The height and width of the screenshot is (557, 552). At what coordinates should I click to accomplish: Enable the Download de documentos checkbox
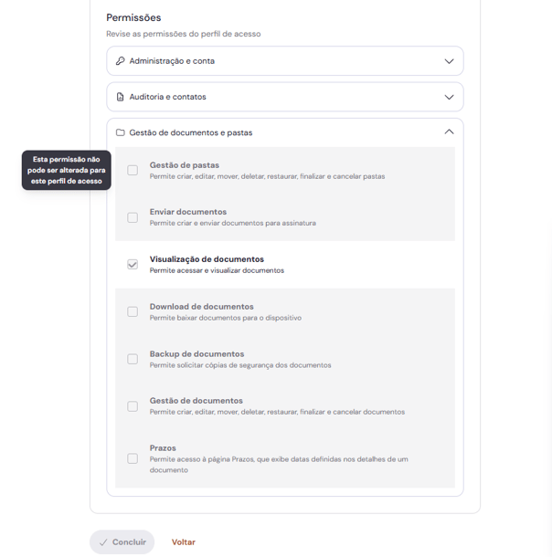(x=133, y=312)
